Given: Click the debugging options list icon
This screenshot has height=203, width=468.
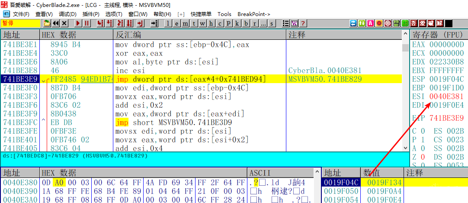Looking at the screenshot, I should point(286,23).
